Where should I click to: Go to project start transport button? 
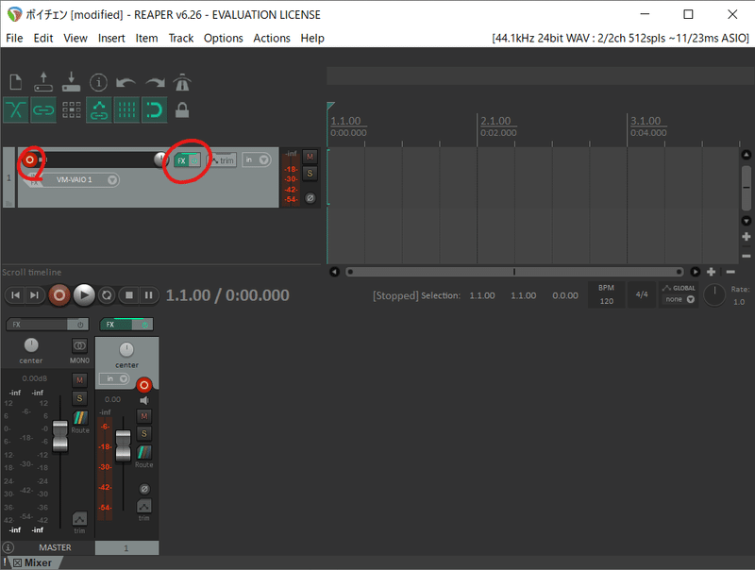[x=15, y=295]
